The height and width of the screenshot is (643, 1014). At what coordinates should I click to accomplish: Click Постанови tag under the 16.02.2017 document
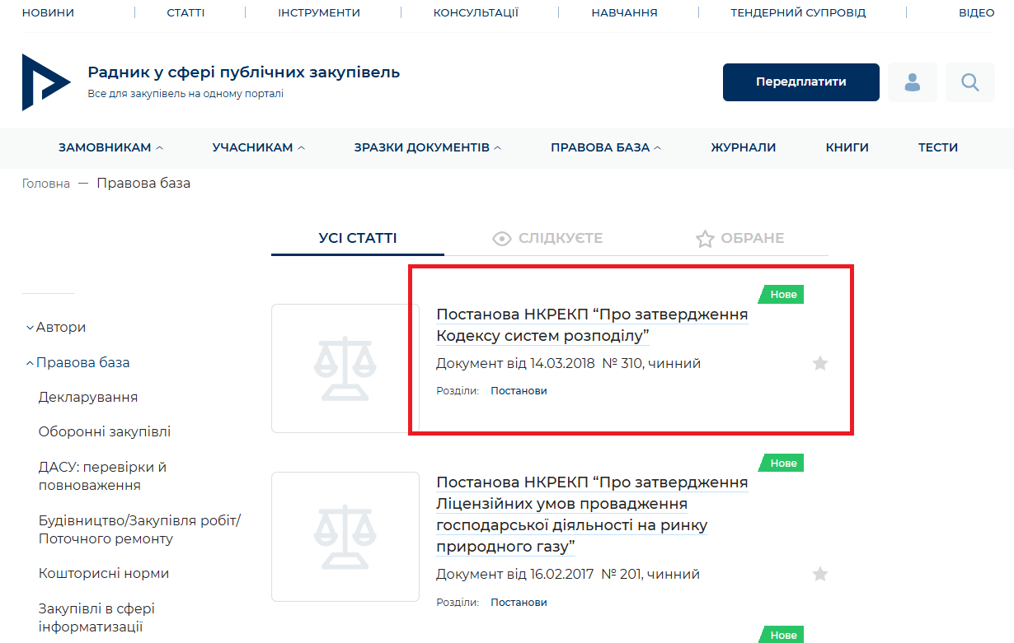(x=519, y=602)
